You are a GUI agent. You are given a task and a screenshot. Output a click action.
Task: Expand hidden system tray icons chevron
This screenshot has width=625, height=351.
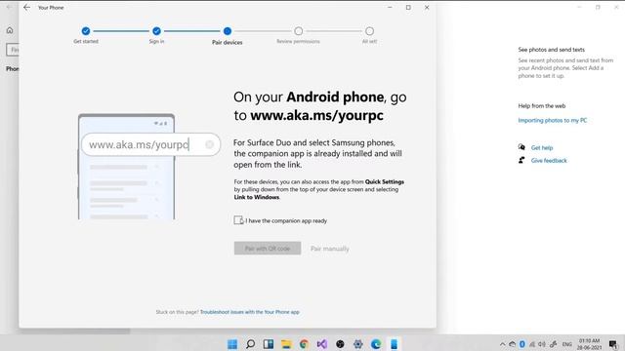point(503,344)
